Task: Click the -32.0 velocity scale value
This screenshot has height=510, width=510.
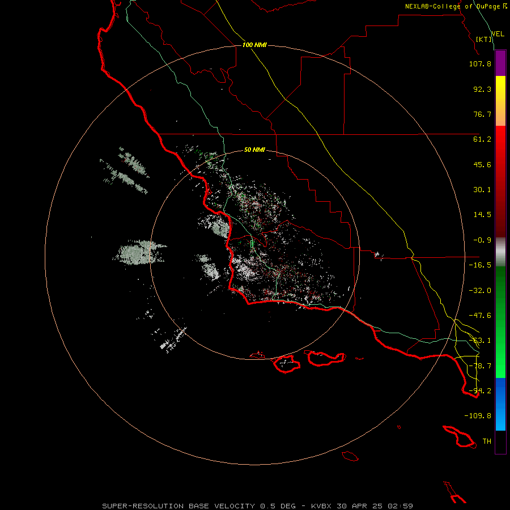Action: [x=480, y=291]
